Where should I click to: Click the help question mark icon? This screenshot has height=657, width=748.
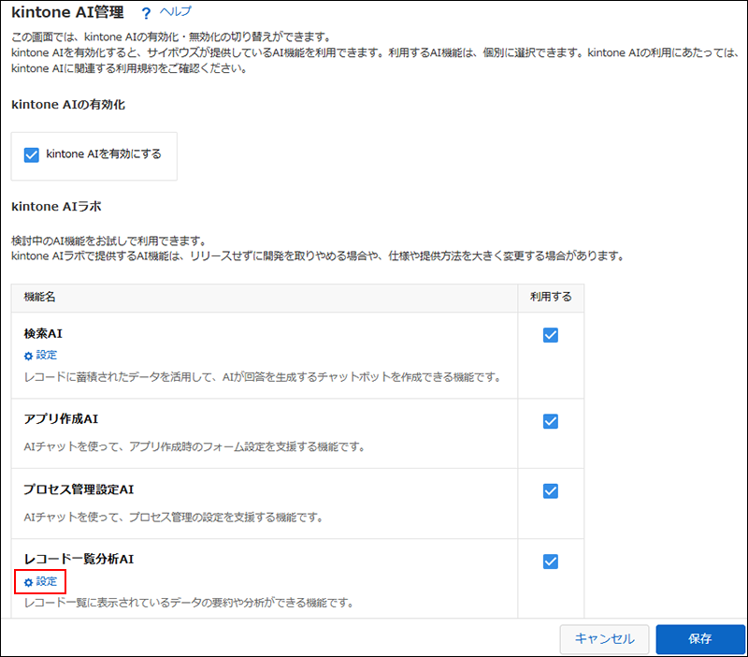(x=145, y=12)
